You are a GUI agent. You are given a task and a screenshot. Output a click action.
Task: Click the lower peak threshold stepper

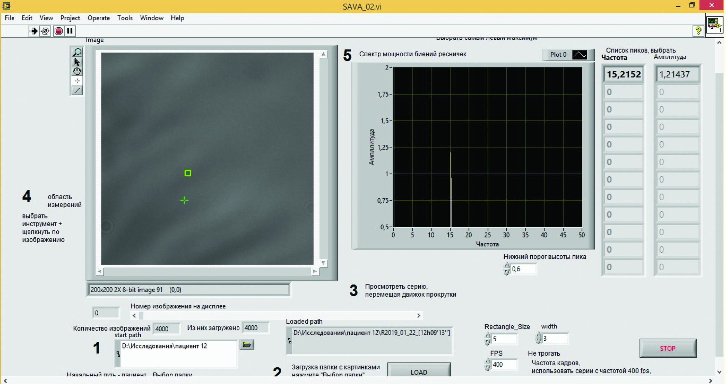click(506, 269)
